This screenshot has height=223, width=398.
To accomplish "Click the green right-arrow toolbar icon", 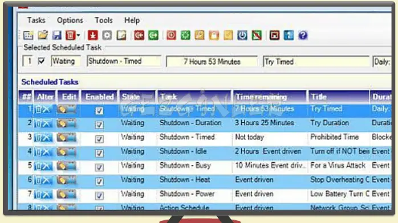I will (x=153, y=35).
